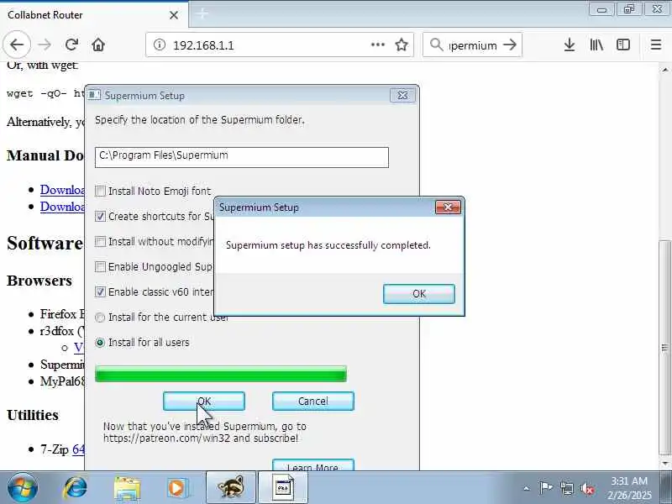The height and width of the screenshot is (504, 672).
Task: Open the link under r3dfox entry
Action: coord(79,347)
